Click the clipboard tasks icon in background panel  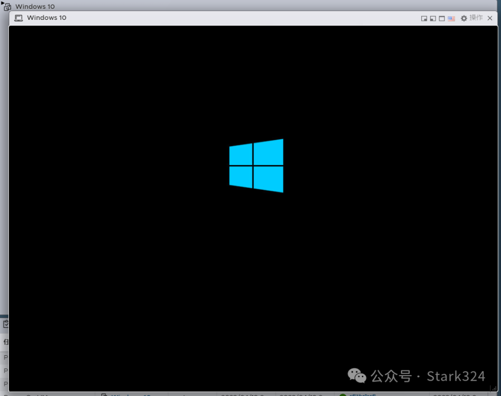coord(6,324)
